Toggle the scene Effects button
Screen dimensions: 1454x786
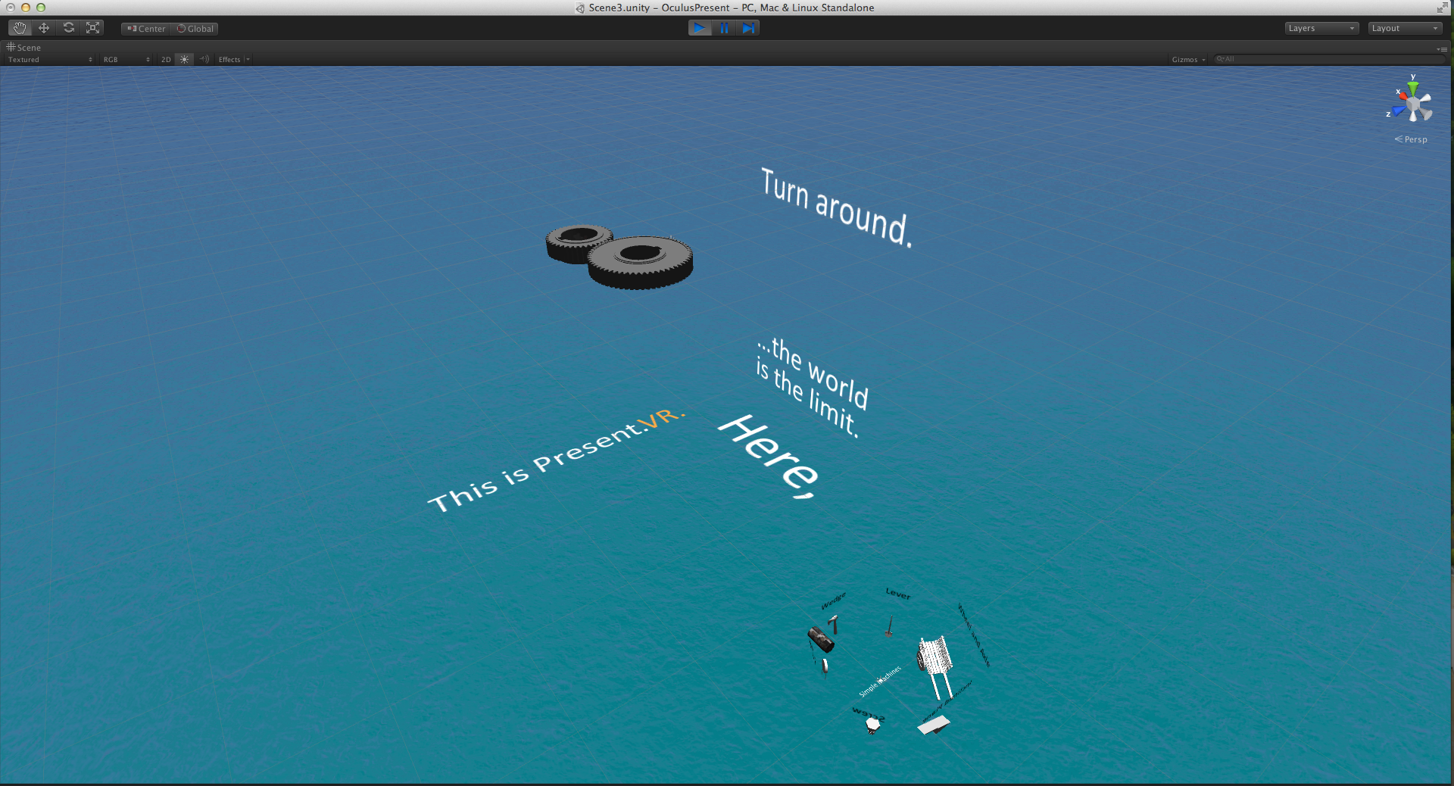click(x=229, y=59)
